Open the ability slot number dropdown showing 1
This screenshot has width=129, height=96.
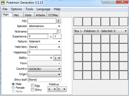tap(57, 58)
